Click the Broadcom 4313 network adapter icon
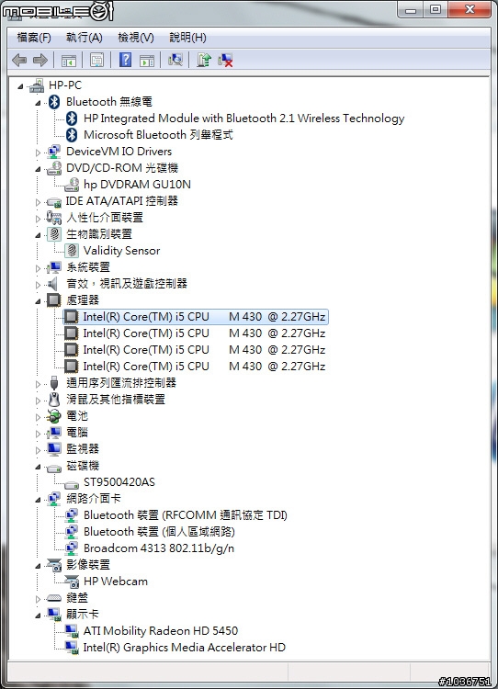The height and width of the screenshot is (689, 498). [72, 548]
